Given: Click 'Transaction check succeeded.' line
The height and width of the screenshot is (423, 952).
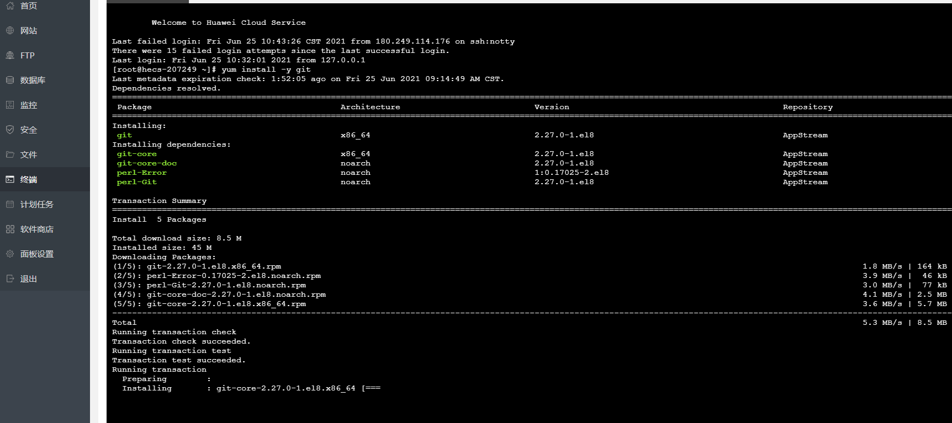Looking at the screenshot, I should click(x=181, y=341).
